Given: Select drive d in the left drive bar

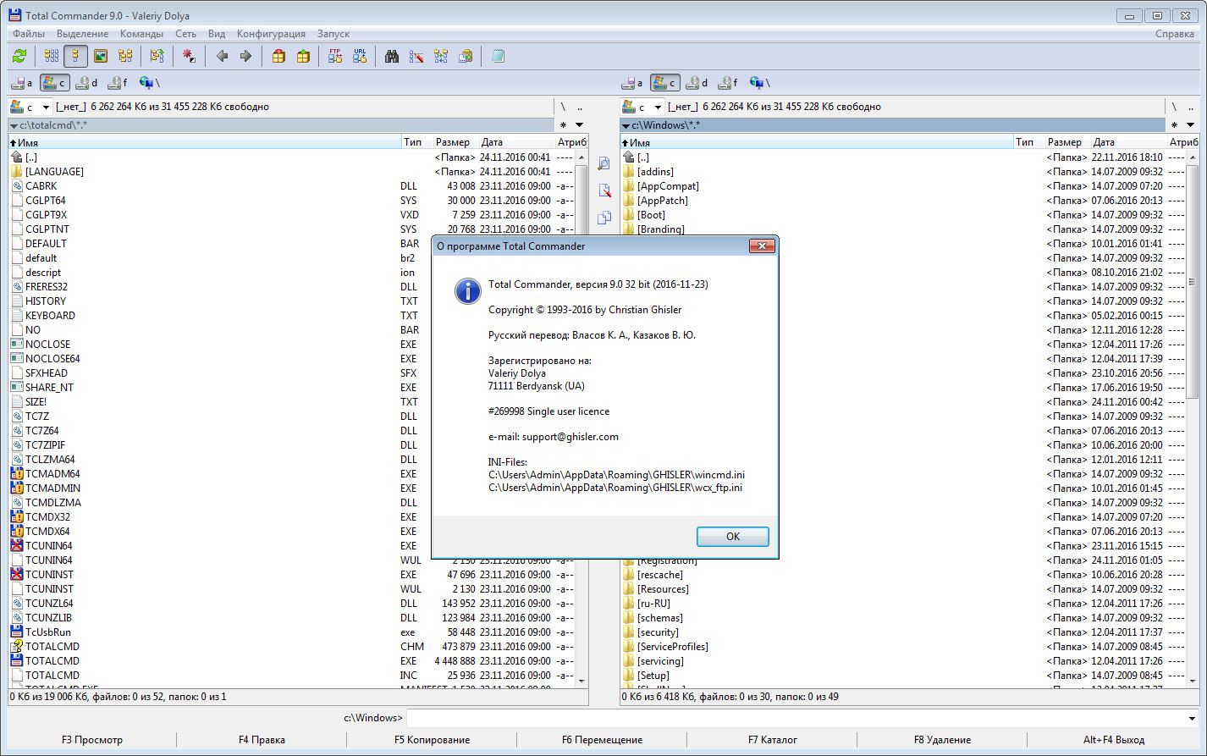Looking at the screenshot, I should pos(86,83).
